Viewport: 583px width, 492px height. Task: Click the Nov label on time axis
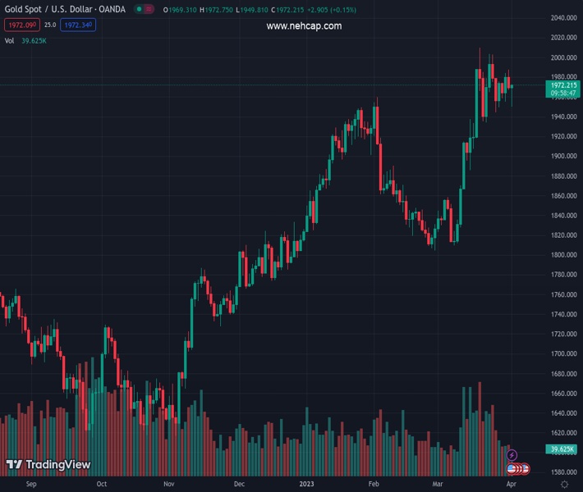[168, 485]
